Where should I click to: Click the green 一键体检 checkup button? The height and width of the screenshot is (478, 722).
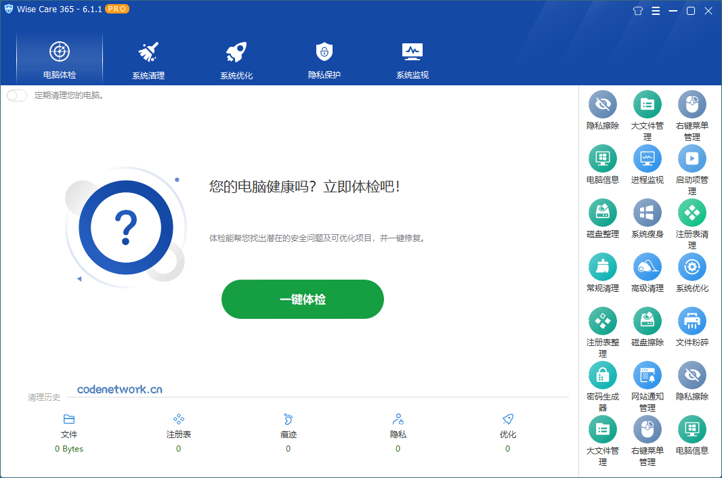coord(303,299)
